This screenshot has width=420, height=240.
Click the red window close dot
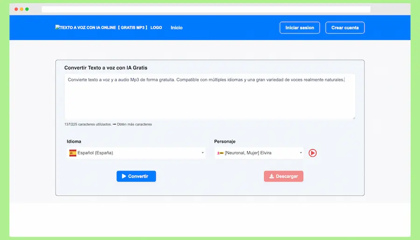(16, 9)
